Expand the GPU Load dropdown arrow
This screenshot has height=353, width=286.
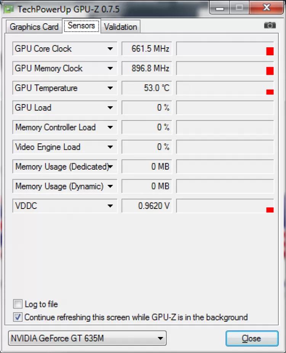pyautogui.click(x=110, y=108)
